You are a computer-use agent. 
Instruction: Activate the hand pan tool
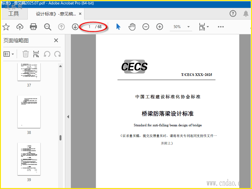(132, 27)
